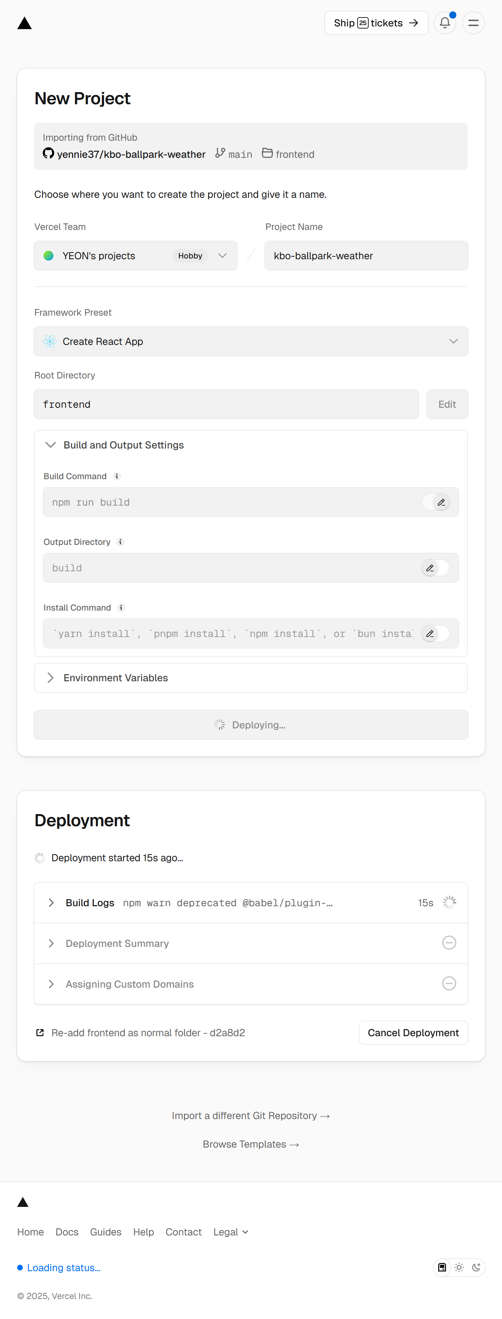The width and height of the screenshot is (502, 1319).
Task: Click the 15s build duration text
Action: coord(425,903)
